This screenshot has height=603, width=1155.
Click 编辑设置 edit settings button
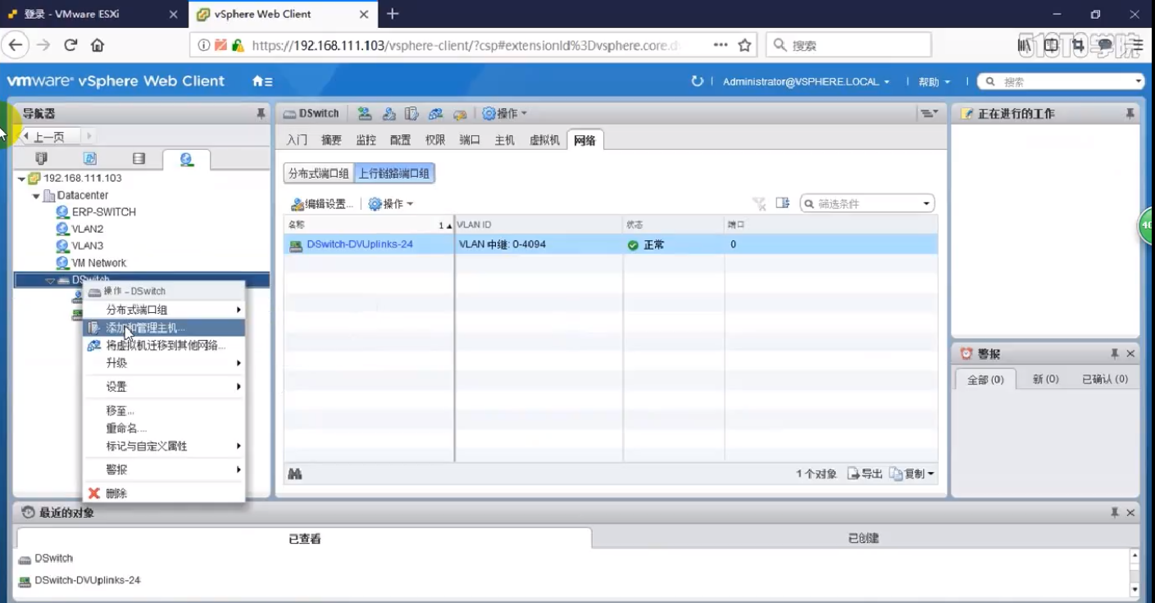(x=323, y=204)
